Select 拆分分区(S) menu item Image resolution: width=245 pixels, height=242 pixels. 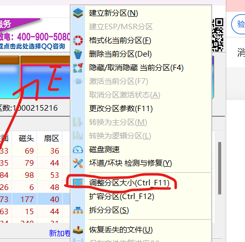(x=109, y=210)
